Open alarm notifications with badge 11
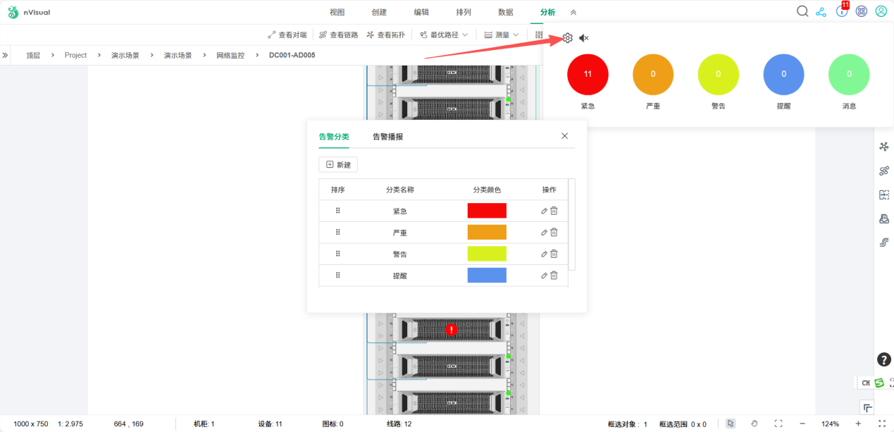The image size is (894, 432). pyautogui.click(x=841, y=11)
